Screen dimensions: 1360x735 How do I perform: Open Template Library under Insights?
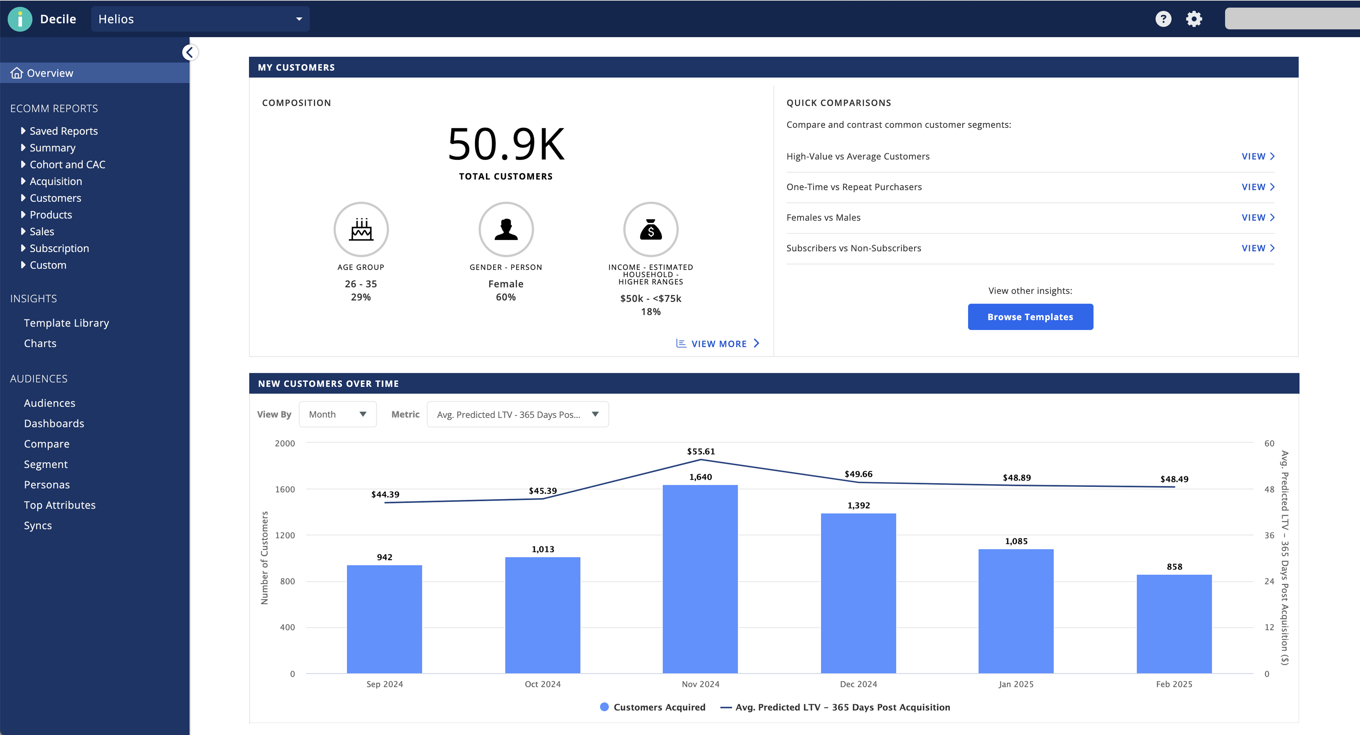[x=66, y=323]
